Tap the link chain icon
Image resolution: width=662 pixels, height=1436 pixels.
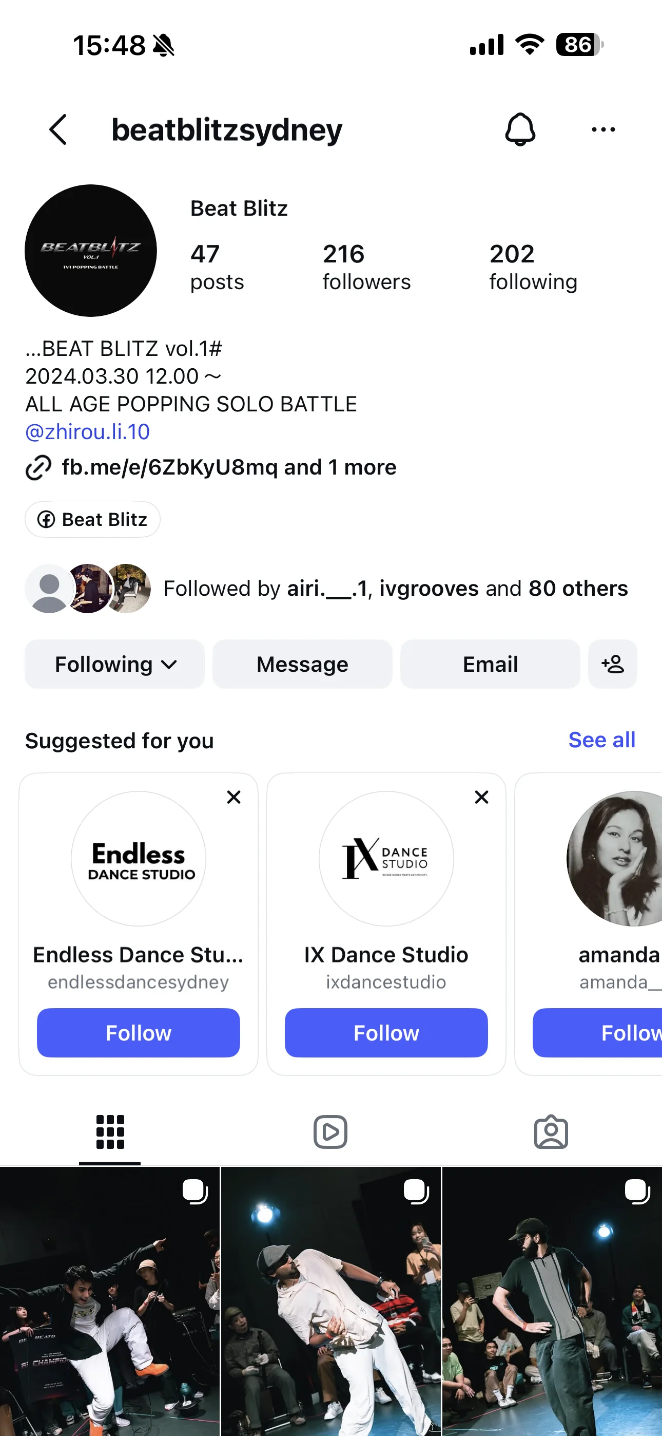[38, 467]
